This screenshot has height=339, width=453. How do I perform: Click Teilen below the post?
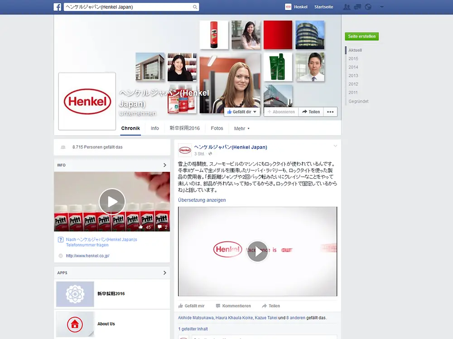point(271,306)
